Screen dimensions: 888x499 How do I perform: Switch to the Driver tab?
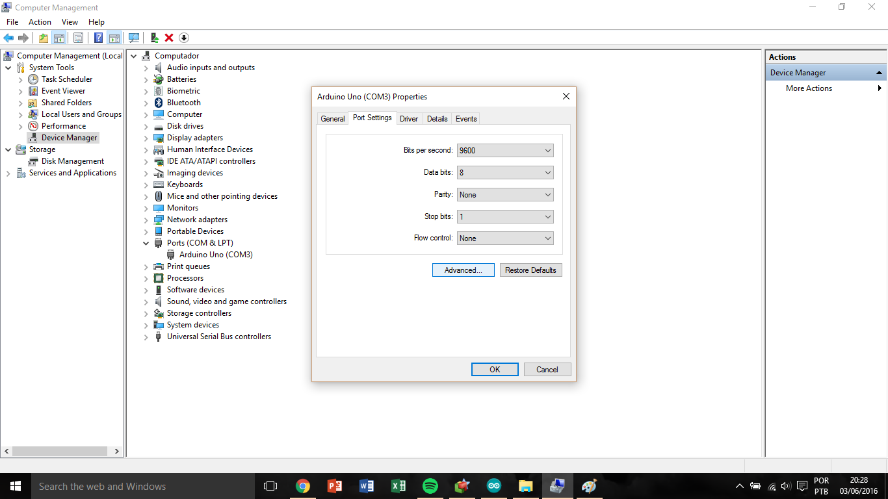click(409, 119)
